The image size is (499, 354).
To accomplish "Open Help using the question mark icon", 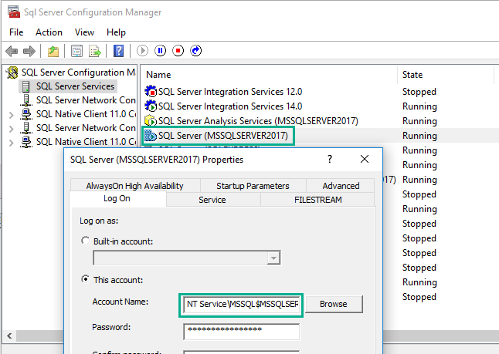I will 119,52.
